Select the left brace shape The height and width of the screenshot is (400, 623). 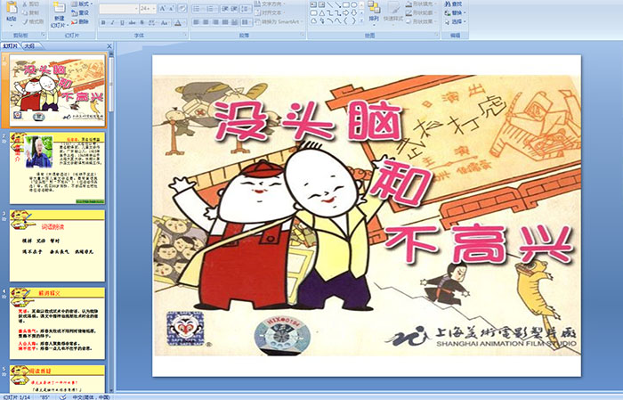345,21
